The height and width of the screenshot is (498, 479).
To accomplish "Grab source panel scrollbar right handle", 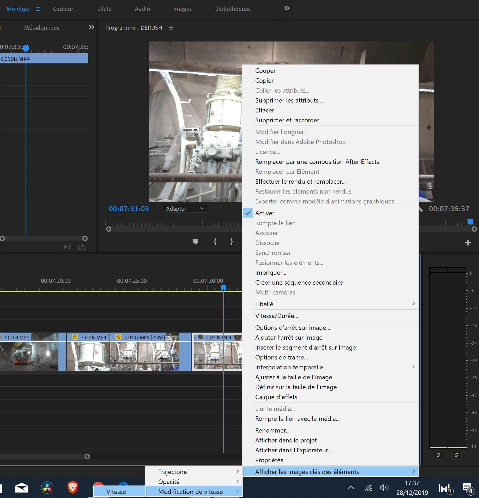I will pyautogui.click(x=85, y=238).
